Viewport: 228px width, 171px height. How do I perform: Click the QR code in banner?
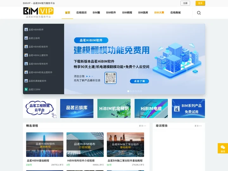[x=111, y=78]
